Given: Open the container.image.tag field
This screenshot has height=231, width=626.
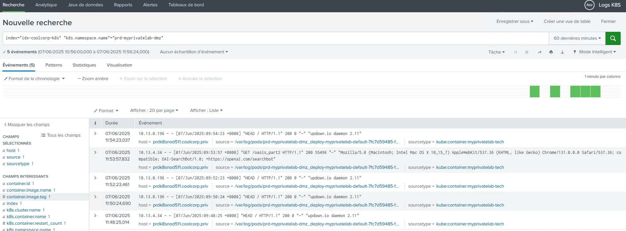Looking at the screenshot, I should coord(27,197).
